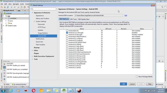167x93 pixels.
Task: Enable Show Package Details checkbox
Action: pos(137,76)
